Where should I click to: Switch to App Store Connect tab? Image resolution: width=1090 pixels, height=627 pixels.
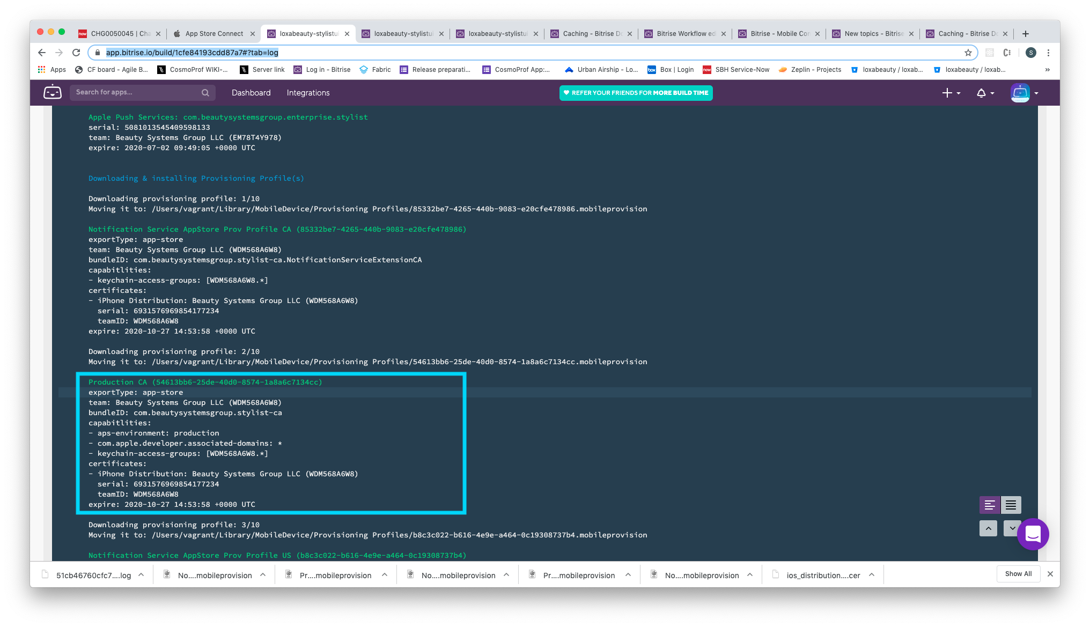pyautogui.click(x=214, y=34)
